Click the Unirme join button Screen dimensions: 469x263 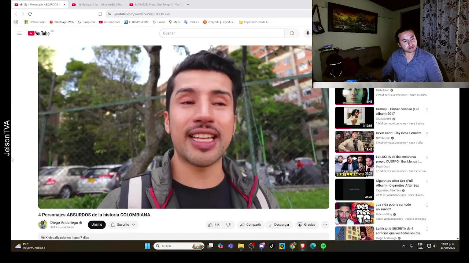(x=97, y=225)
